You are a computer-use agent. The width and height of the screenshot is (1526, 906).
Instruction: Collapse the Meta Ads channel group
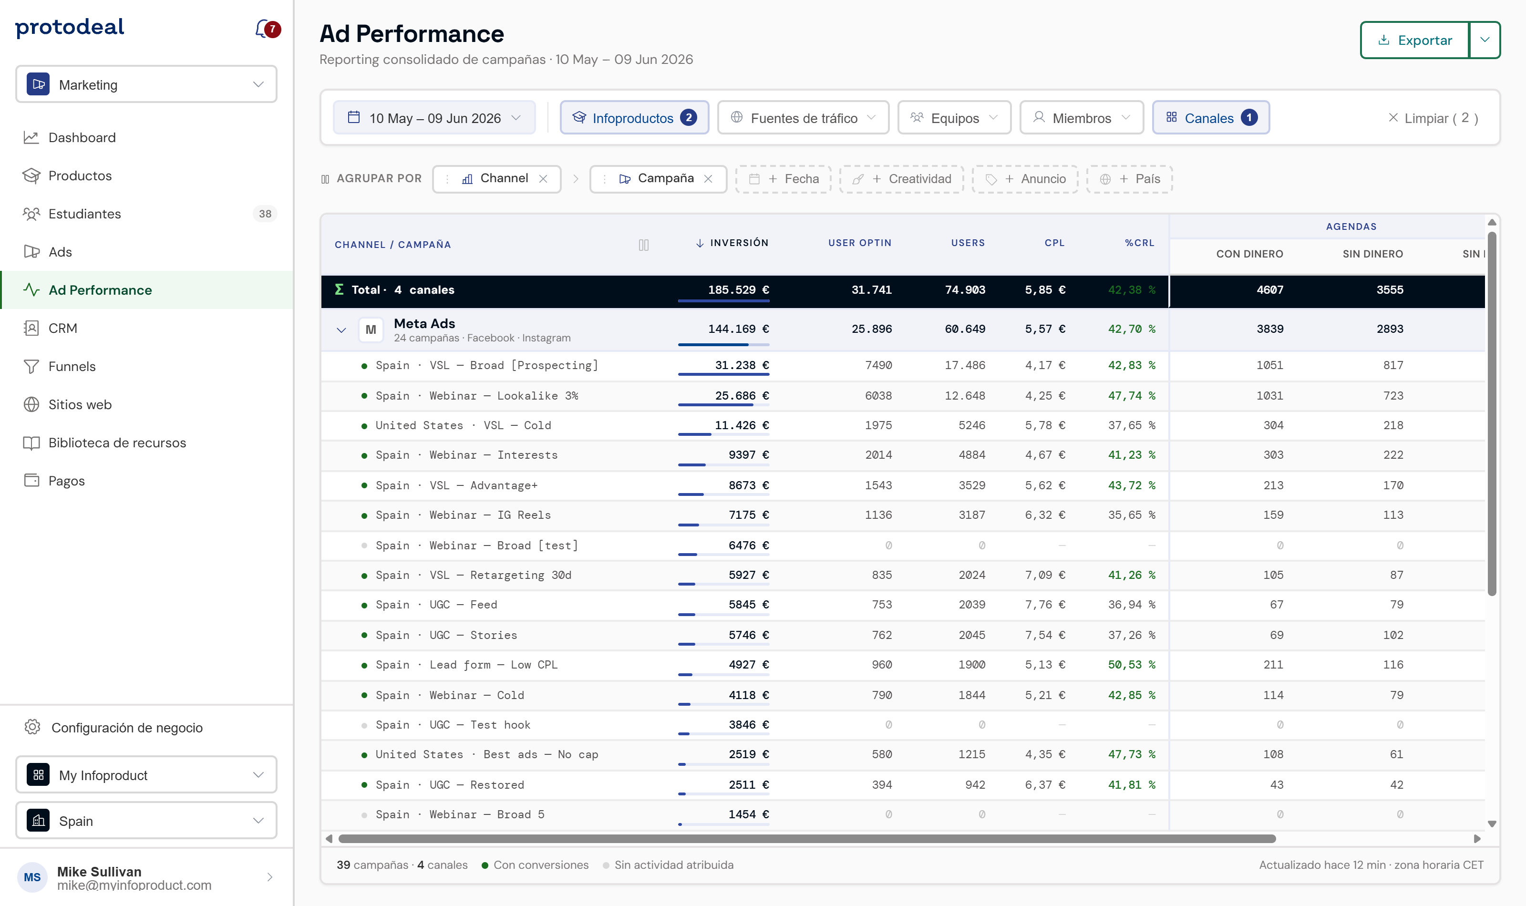[x=341, y=330]
